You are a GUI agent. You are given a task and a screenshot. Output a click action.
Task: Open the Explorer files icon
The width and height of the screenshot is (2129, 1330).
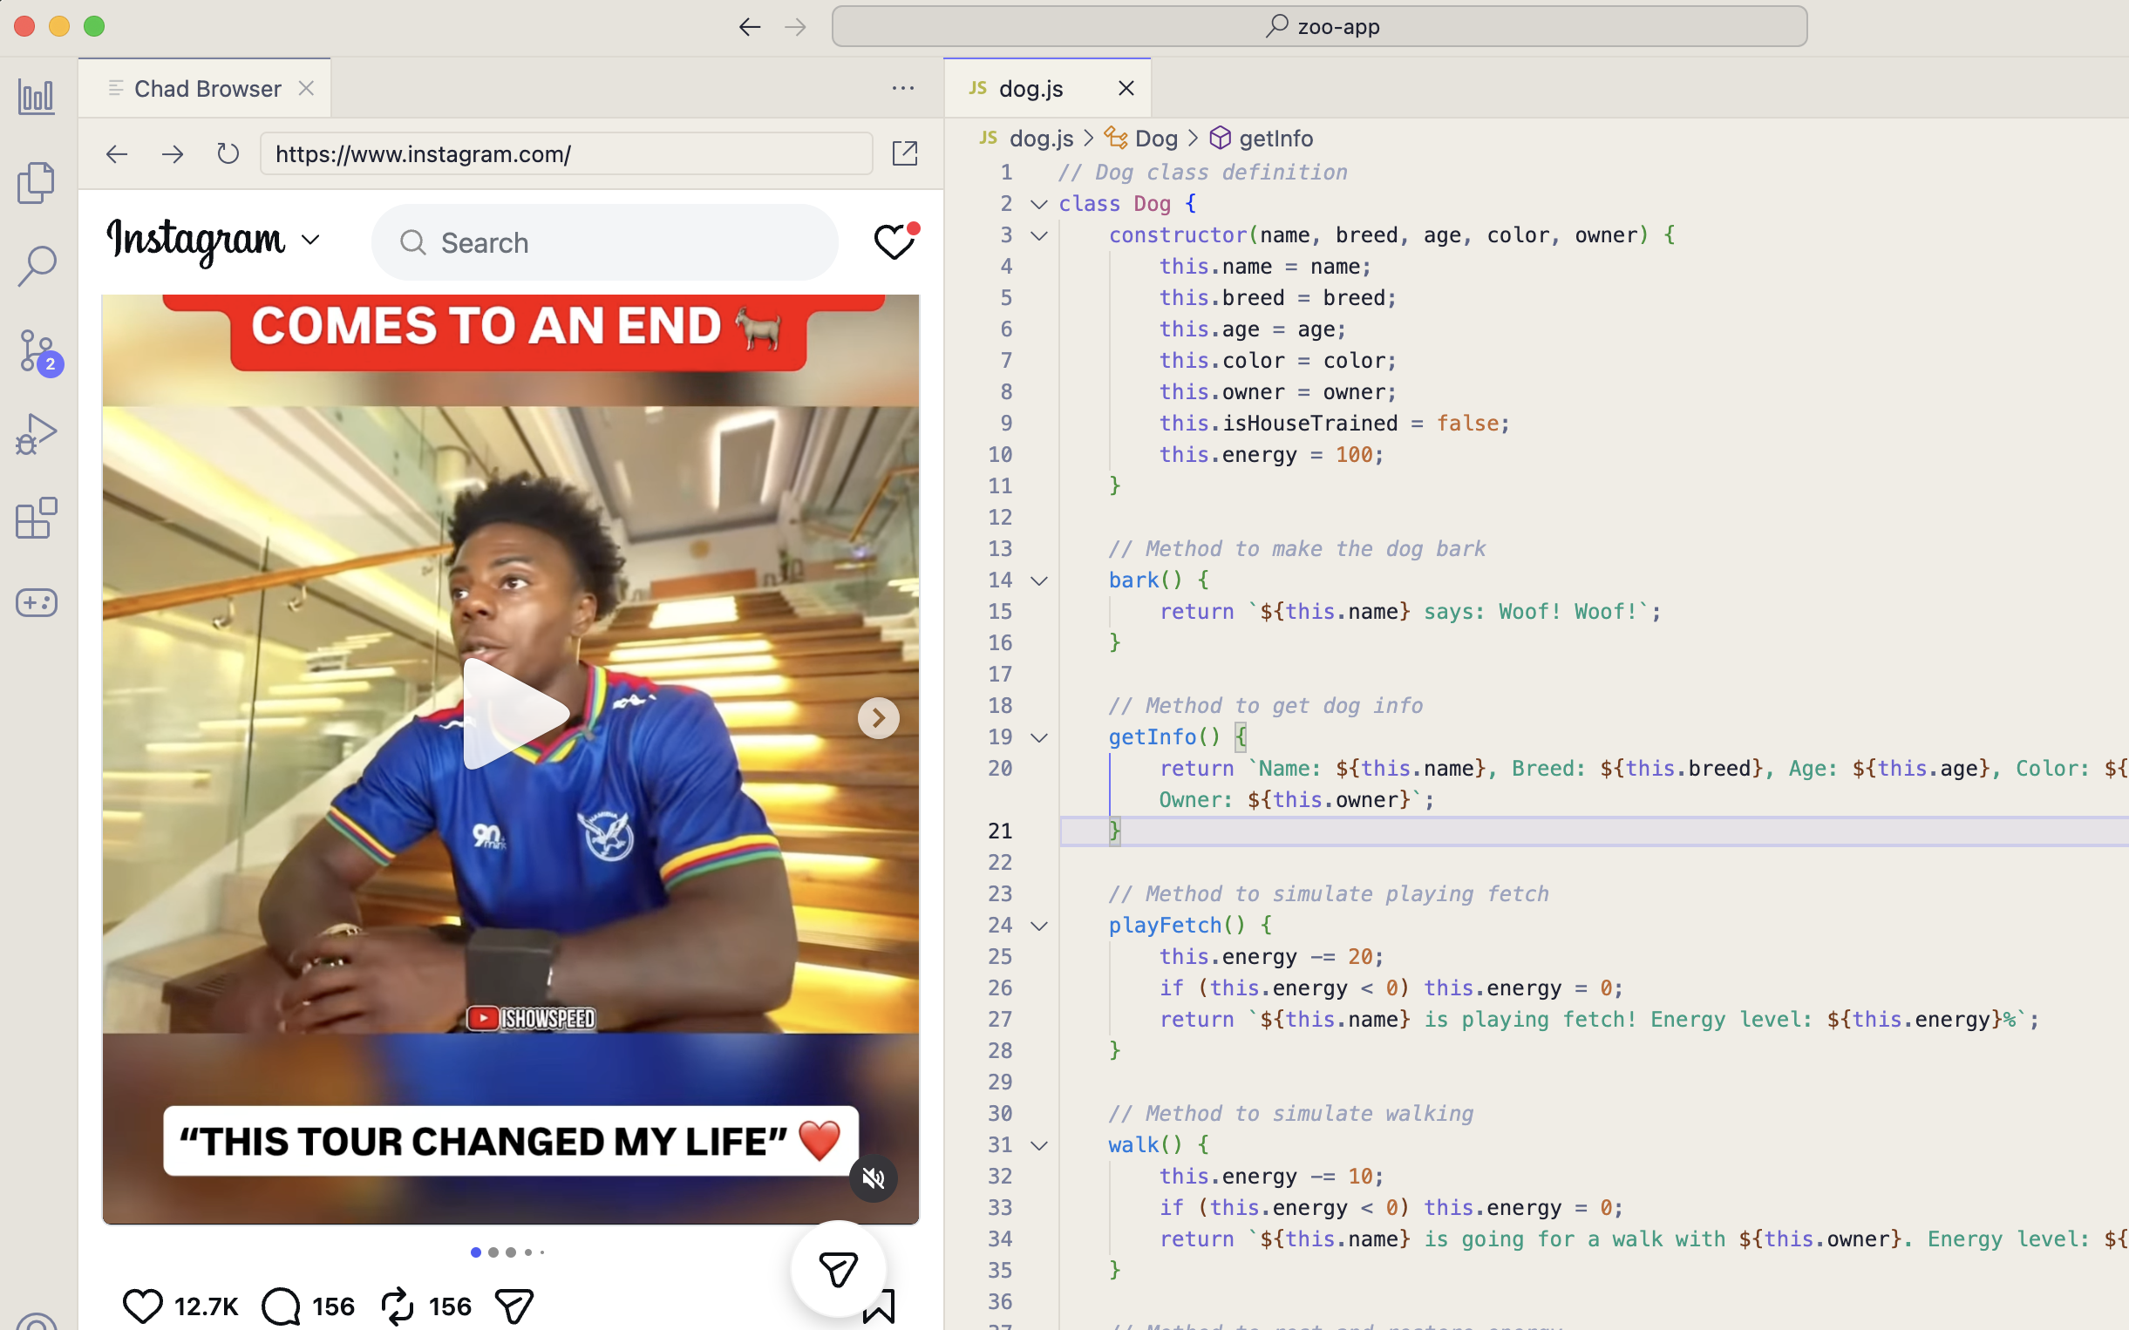tap(36, 182)
